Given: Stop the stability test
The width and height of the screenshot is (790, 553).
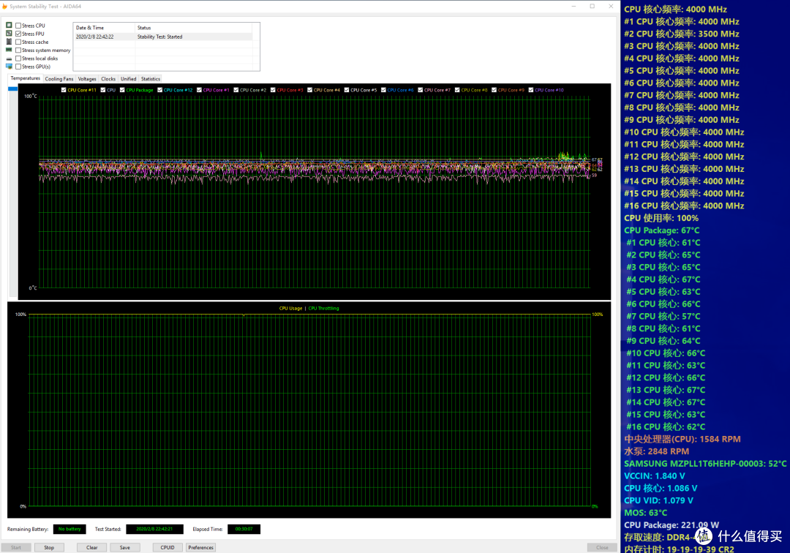Looking at the screenshot, I should (49, 547).
